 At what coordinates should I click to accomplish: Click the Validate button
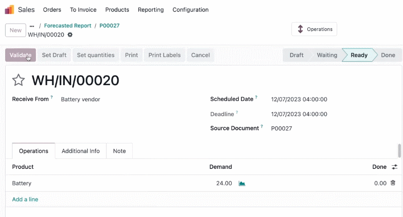[x=20, y=55]
